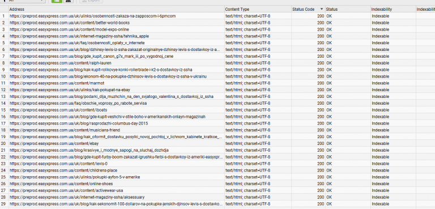
Task: Select the gde-kupit-furby-boom URL
Action: click(x=116, y=157)
